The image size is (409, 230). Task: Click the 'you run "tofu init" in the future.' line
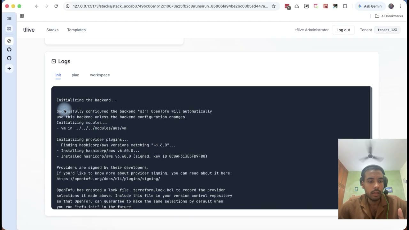pos(95,207)
